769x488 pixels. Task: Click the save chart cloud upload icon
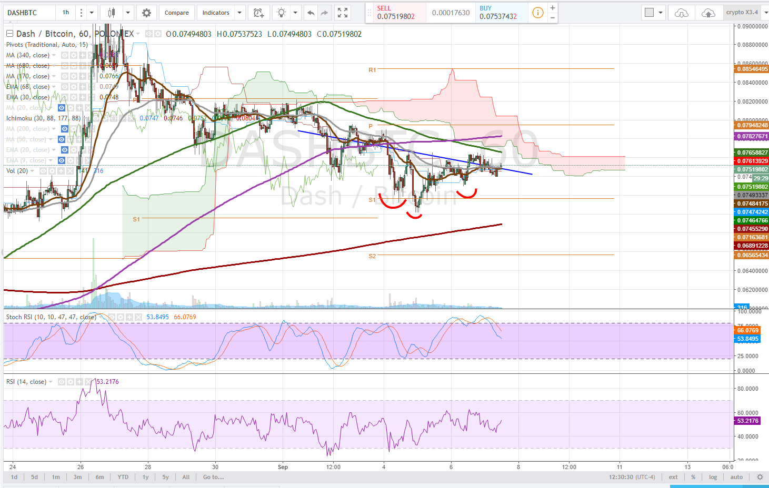tap(708, 13)
